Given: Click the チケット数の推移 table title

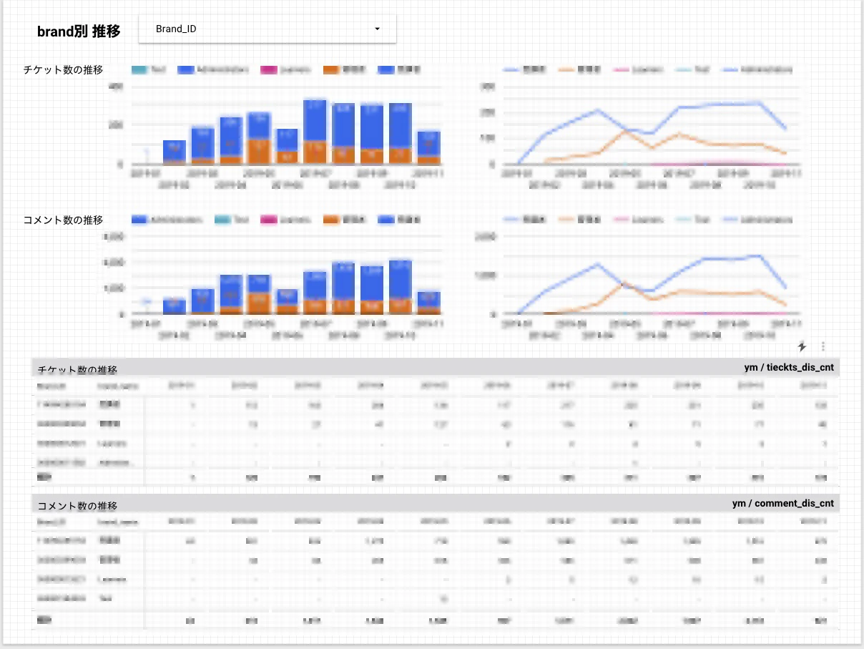Looking at the screenshot, I should (77, 369).
